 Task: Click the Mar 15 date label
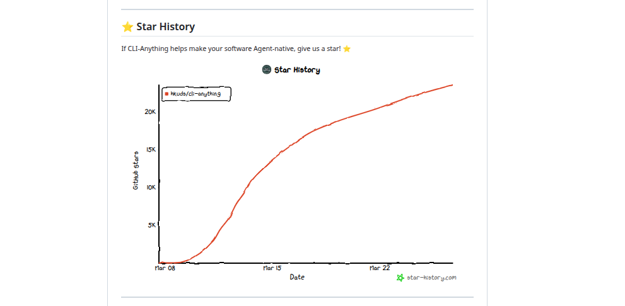272,268
